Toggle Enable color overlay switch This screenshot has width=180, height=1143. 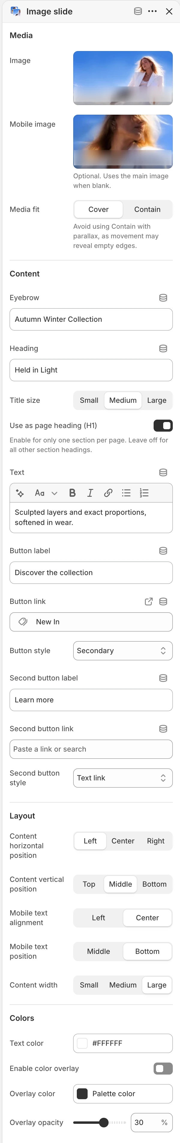pyautogui.click(x=163, y=1069)
